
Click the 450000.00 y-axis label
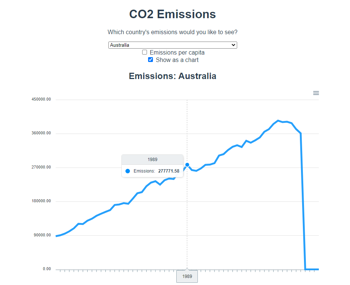pyautogui.click(x=42, y=99)
